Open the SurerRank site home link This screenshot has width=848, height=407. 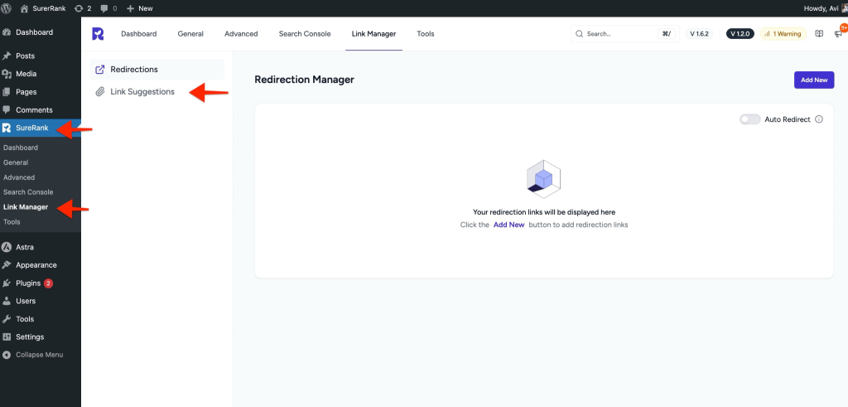[x=43, y=8]
